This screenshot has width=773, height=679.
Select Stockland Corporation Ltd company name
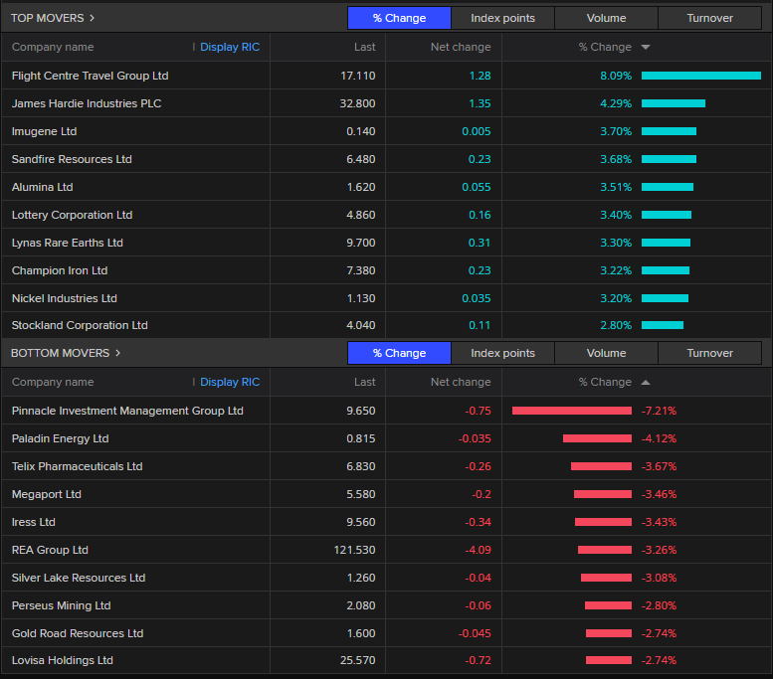[x=80, y=325]
